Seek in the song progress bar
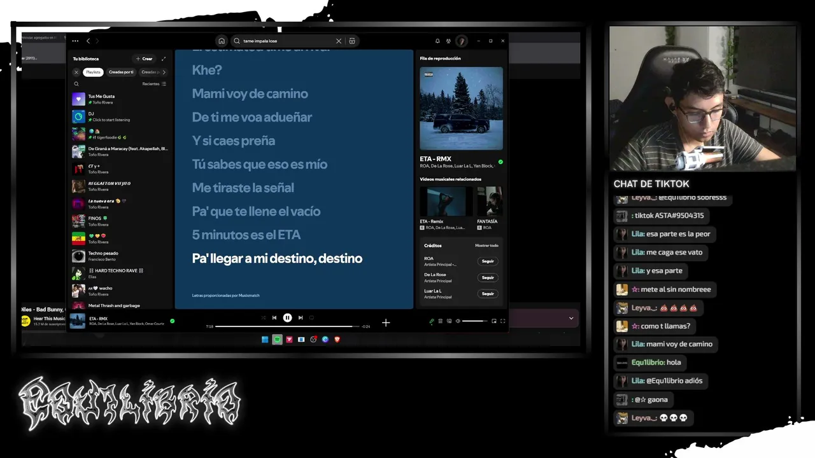This screenshot has height=458, width=815. pyautogui.click(x=287, y=326)
